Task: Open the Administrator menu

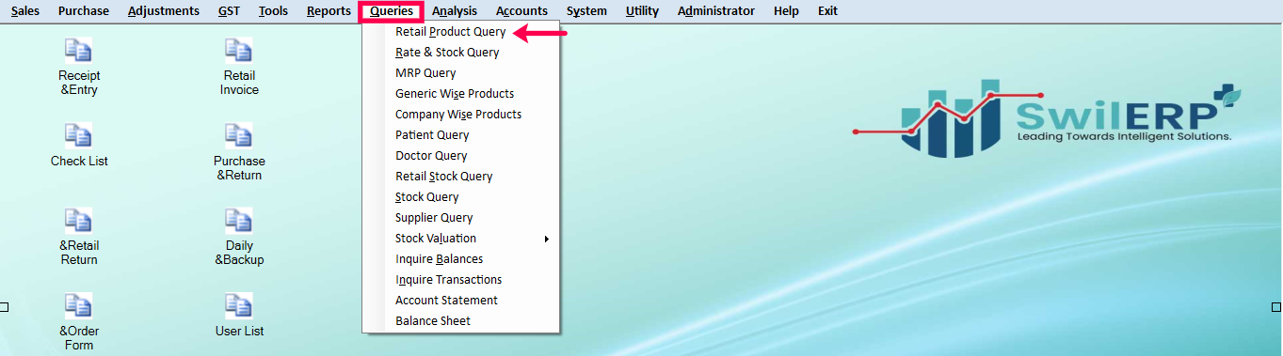Action: [716, 11]
